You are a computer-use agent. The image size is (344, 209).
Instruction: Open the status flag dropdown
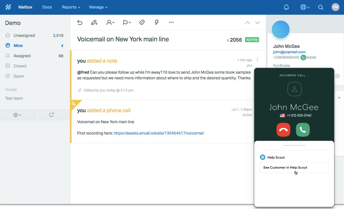(127, 22)
